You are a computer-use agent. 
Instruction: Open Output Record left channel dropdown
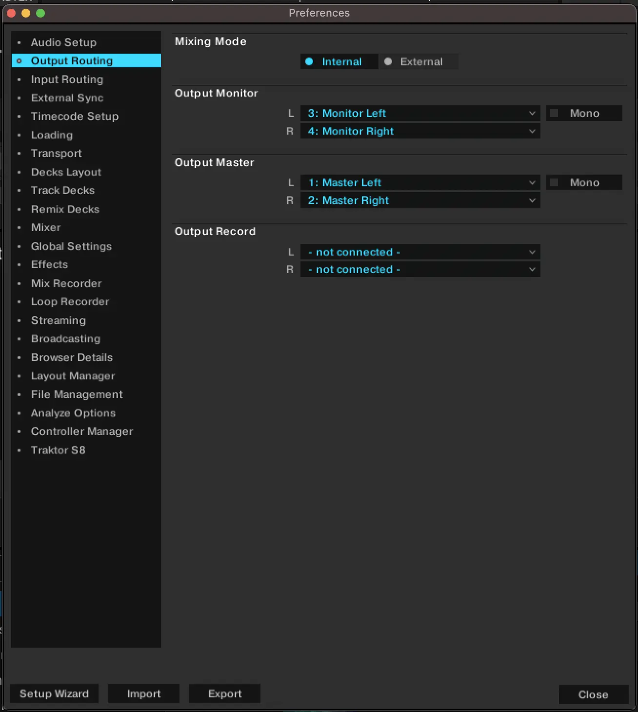tap(420, 252)
